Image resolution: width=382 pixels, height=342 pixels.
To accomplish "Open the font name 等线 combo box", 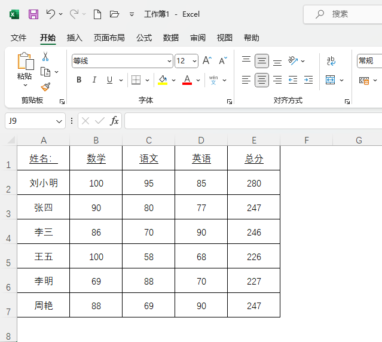I will pyautogui.click(x=123, y=61).
